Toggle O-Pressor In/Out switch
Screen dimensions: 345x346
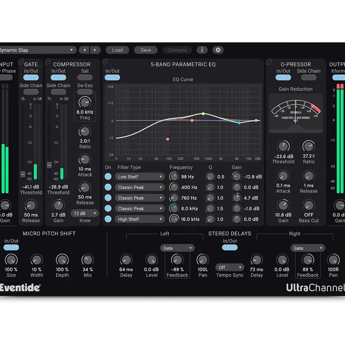point(283,77)
